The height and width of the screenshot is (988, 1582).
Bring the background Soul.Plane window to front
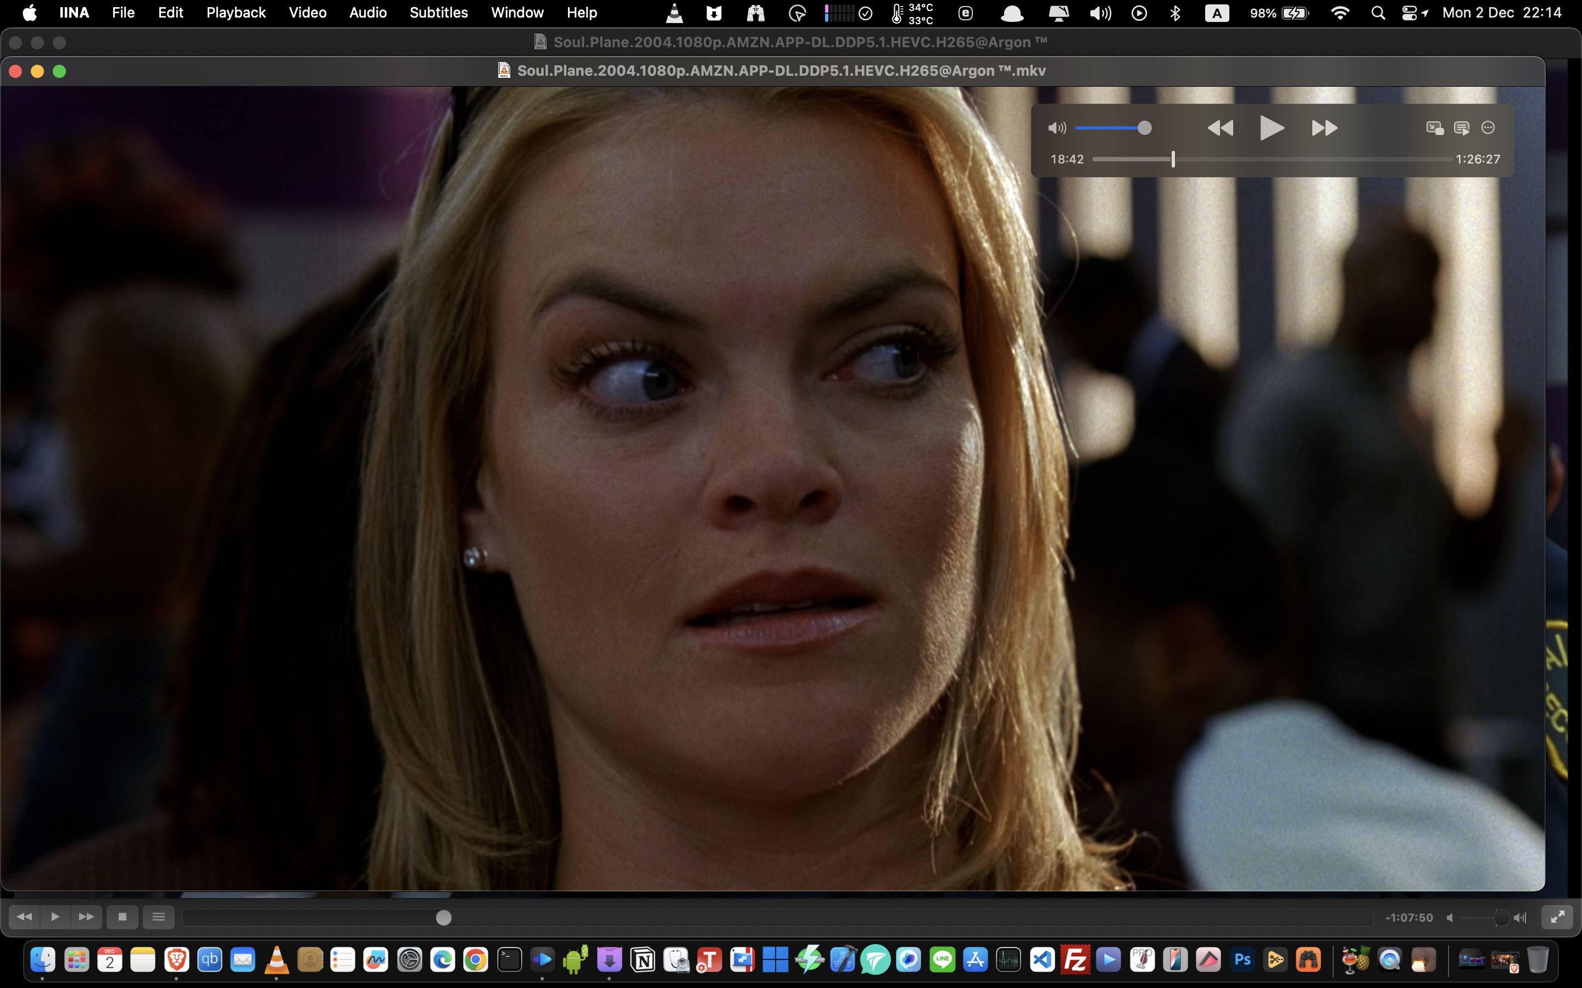[x=790, y=42]
